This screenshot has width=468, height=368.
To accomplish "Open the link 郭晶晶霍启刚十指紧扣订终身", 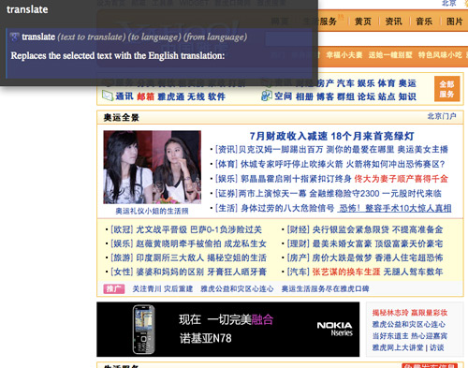I will pos(296,179).
